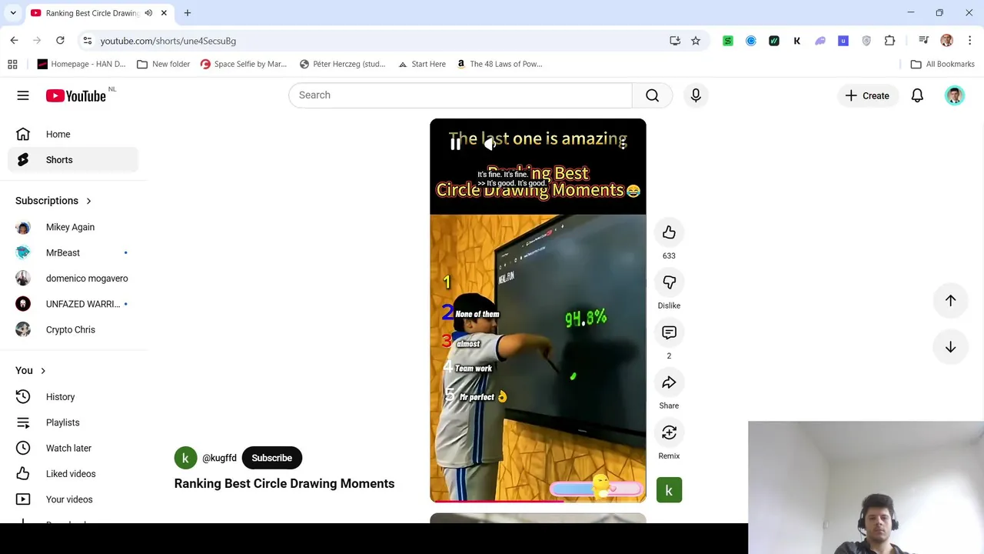The height and width of the screenshot is (554, 984).
Task: Open Chrome three-dot menu
Action: [969, 41]
